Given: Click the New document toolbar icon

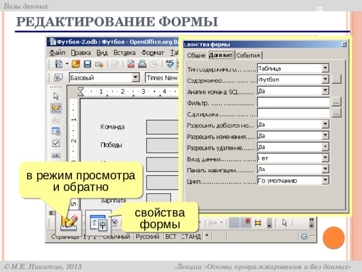Looking at the screenshot, I should [x=59, y=64].
